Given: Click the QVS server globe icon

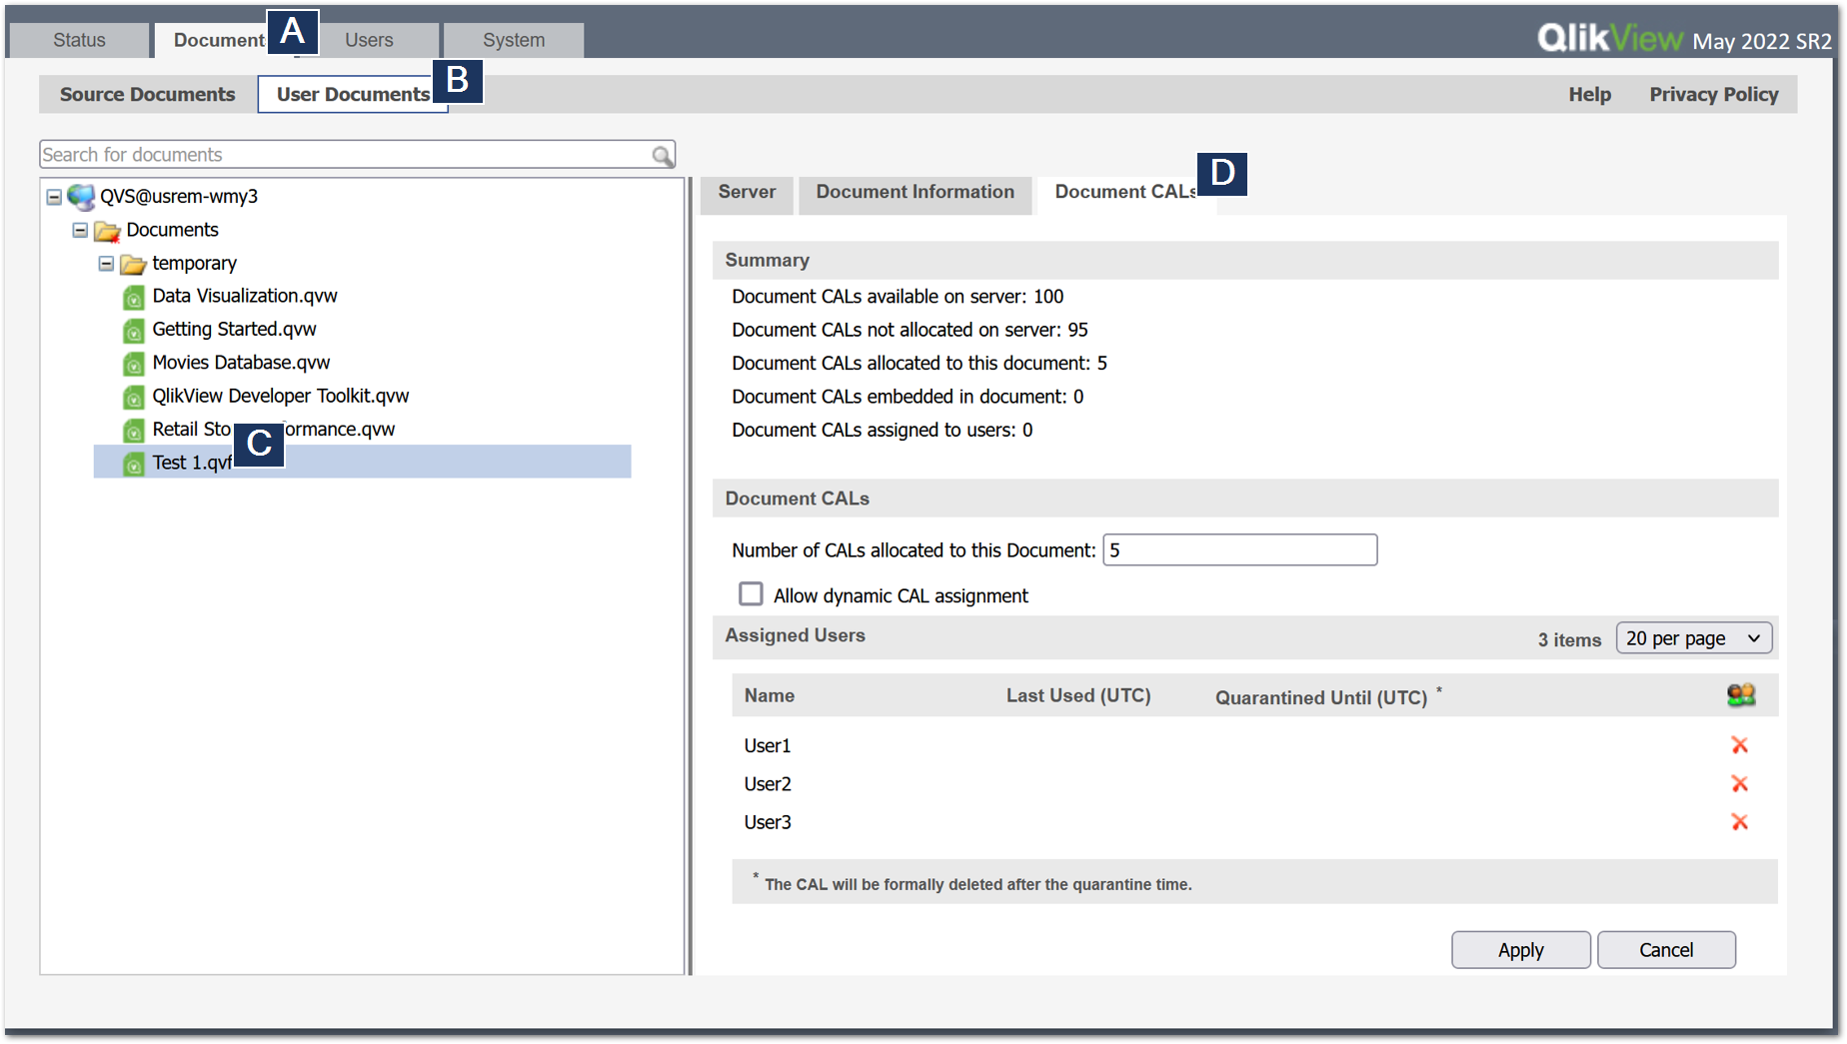Looking at the screenshot, I should [80, 197].
